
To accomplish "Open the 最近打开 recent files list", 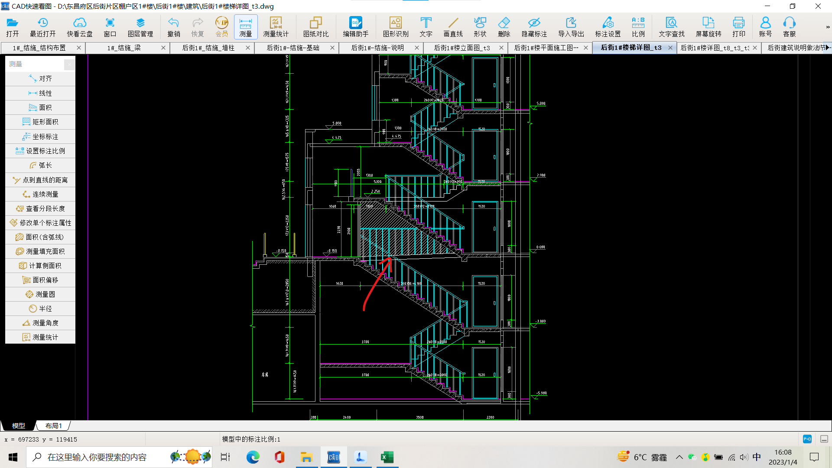I will (42, 27).
